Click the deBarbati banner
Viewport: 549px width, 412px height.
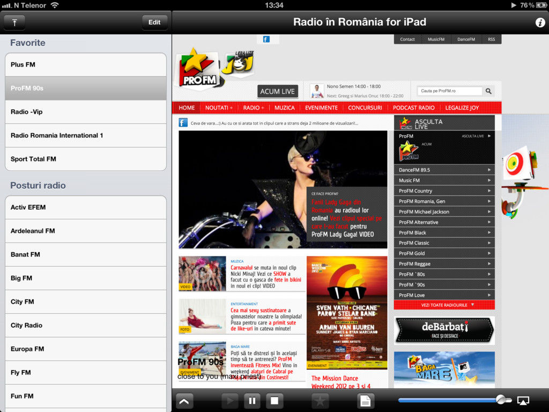pos(444,330)
